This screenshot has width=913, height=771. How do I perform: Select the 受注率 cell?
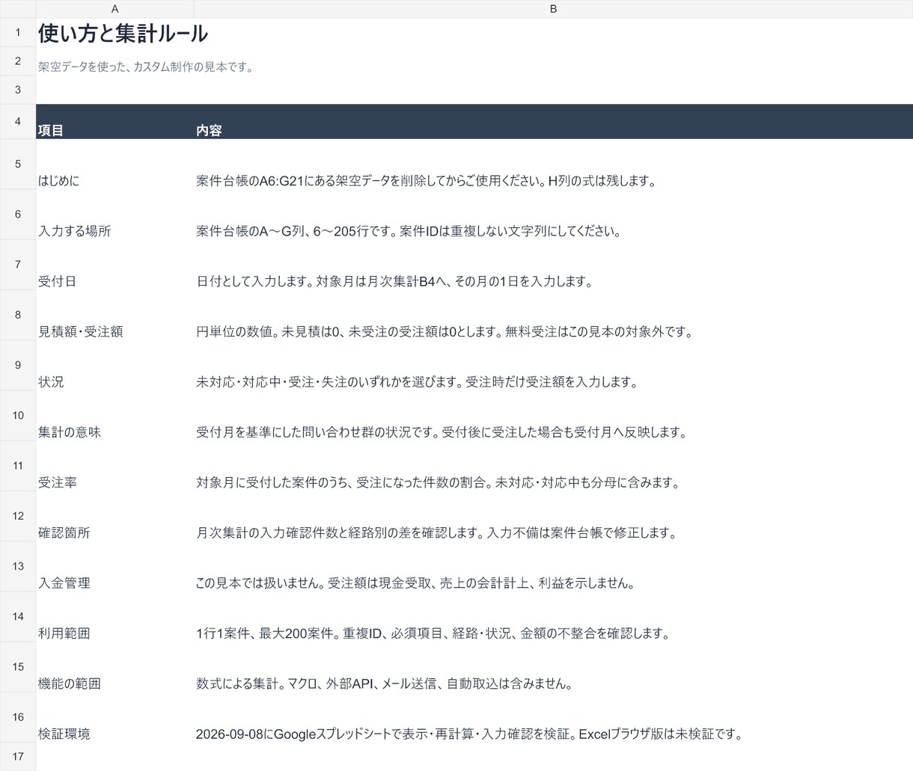click(114, 466)
